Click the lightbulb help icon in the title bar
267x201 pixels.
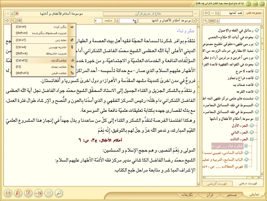point(249,3)
